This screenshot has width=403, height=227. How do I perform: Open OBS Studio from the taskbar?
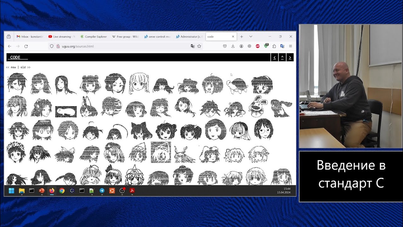pyautogui.click(x=122, y=190)
